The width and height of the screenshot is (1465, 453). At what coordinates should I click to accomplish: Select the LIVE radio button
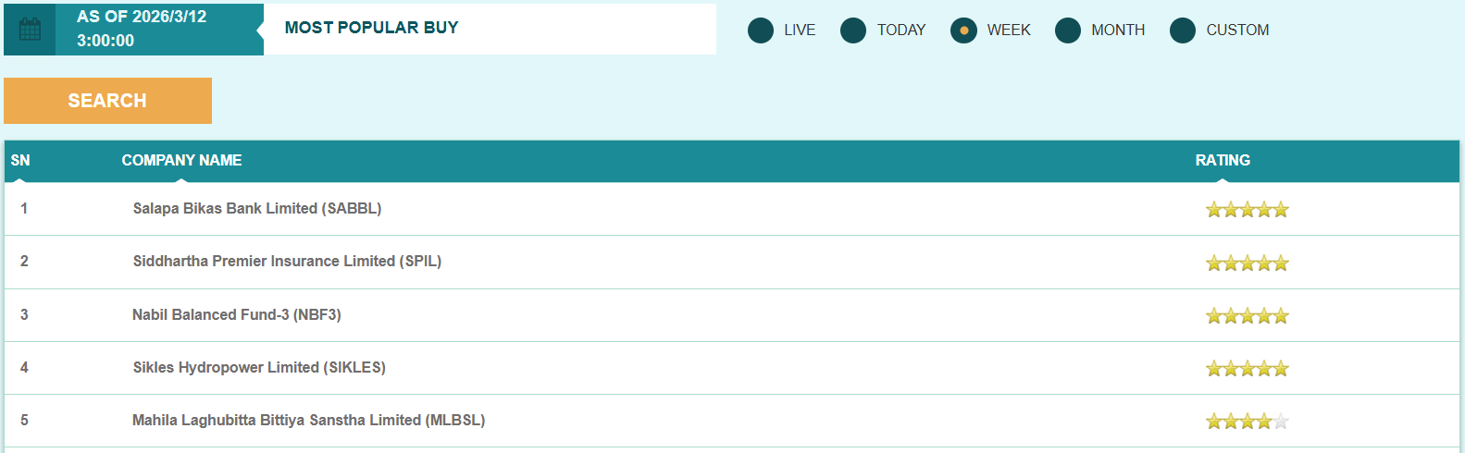pyautogui.click(x=760, y=31)
